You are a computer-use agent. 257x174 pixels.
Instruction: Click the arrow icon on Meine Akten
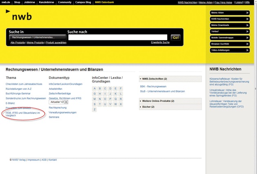247,13
